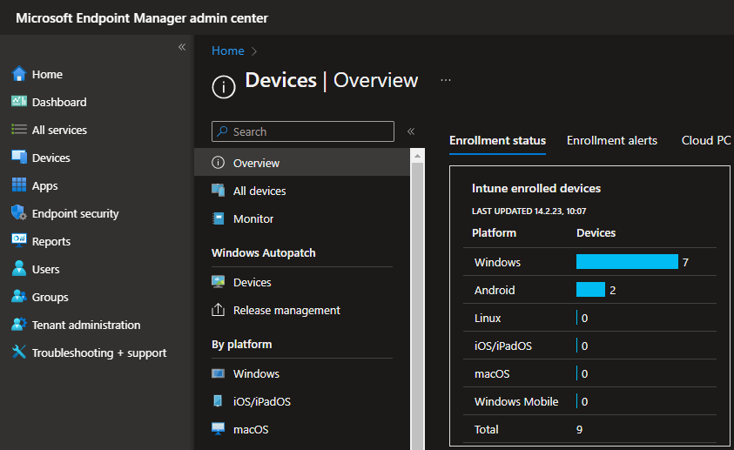Click the Reports icon in sidebar
The height and width of the screenshot is (450, 734).
18,241
